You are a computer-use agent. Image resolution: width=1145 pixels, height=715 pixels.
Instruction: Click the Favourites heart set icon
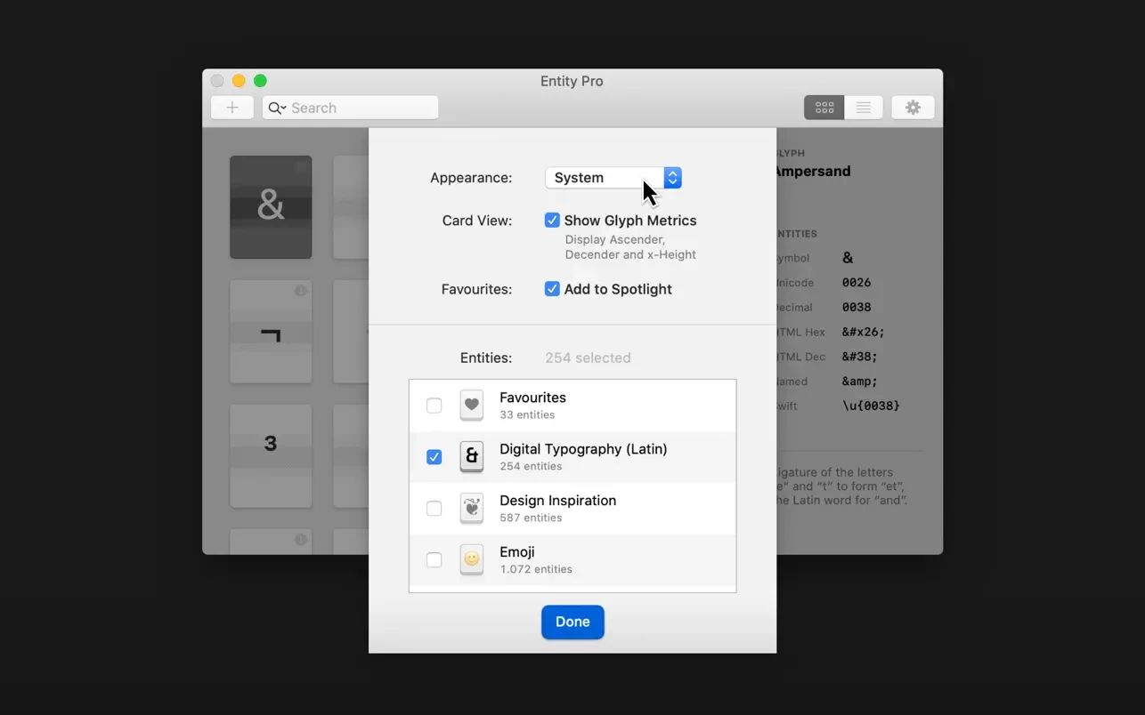pyautogui.click(x=472, y=406)
